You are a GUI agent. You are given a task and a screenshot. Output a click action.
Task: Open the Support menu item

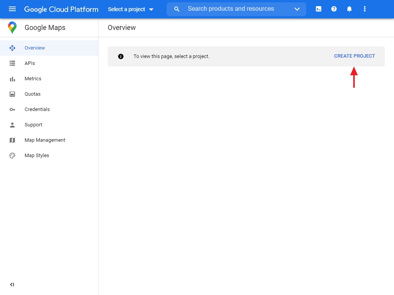pos(49,125)
